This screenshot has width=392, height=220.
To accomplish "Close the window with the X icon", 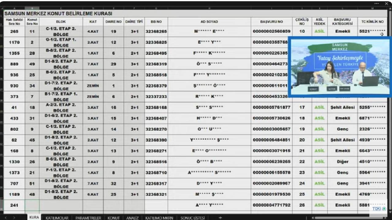I will click(386, 4).
